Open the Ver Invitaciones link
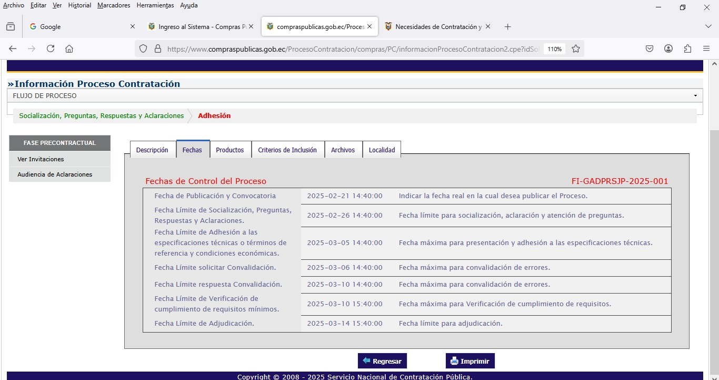 pos(41,159)
